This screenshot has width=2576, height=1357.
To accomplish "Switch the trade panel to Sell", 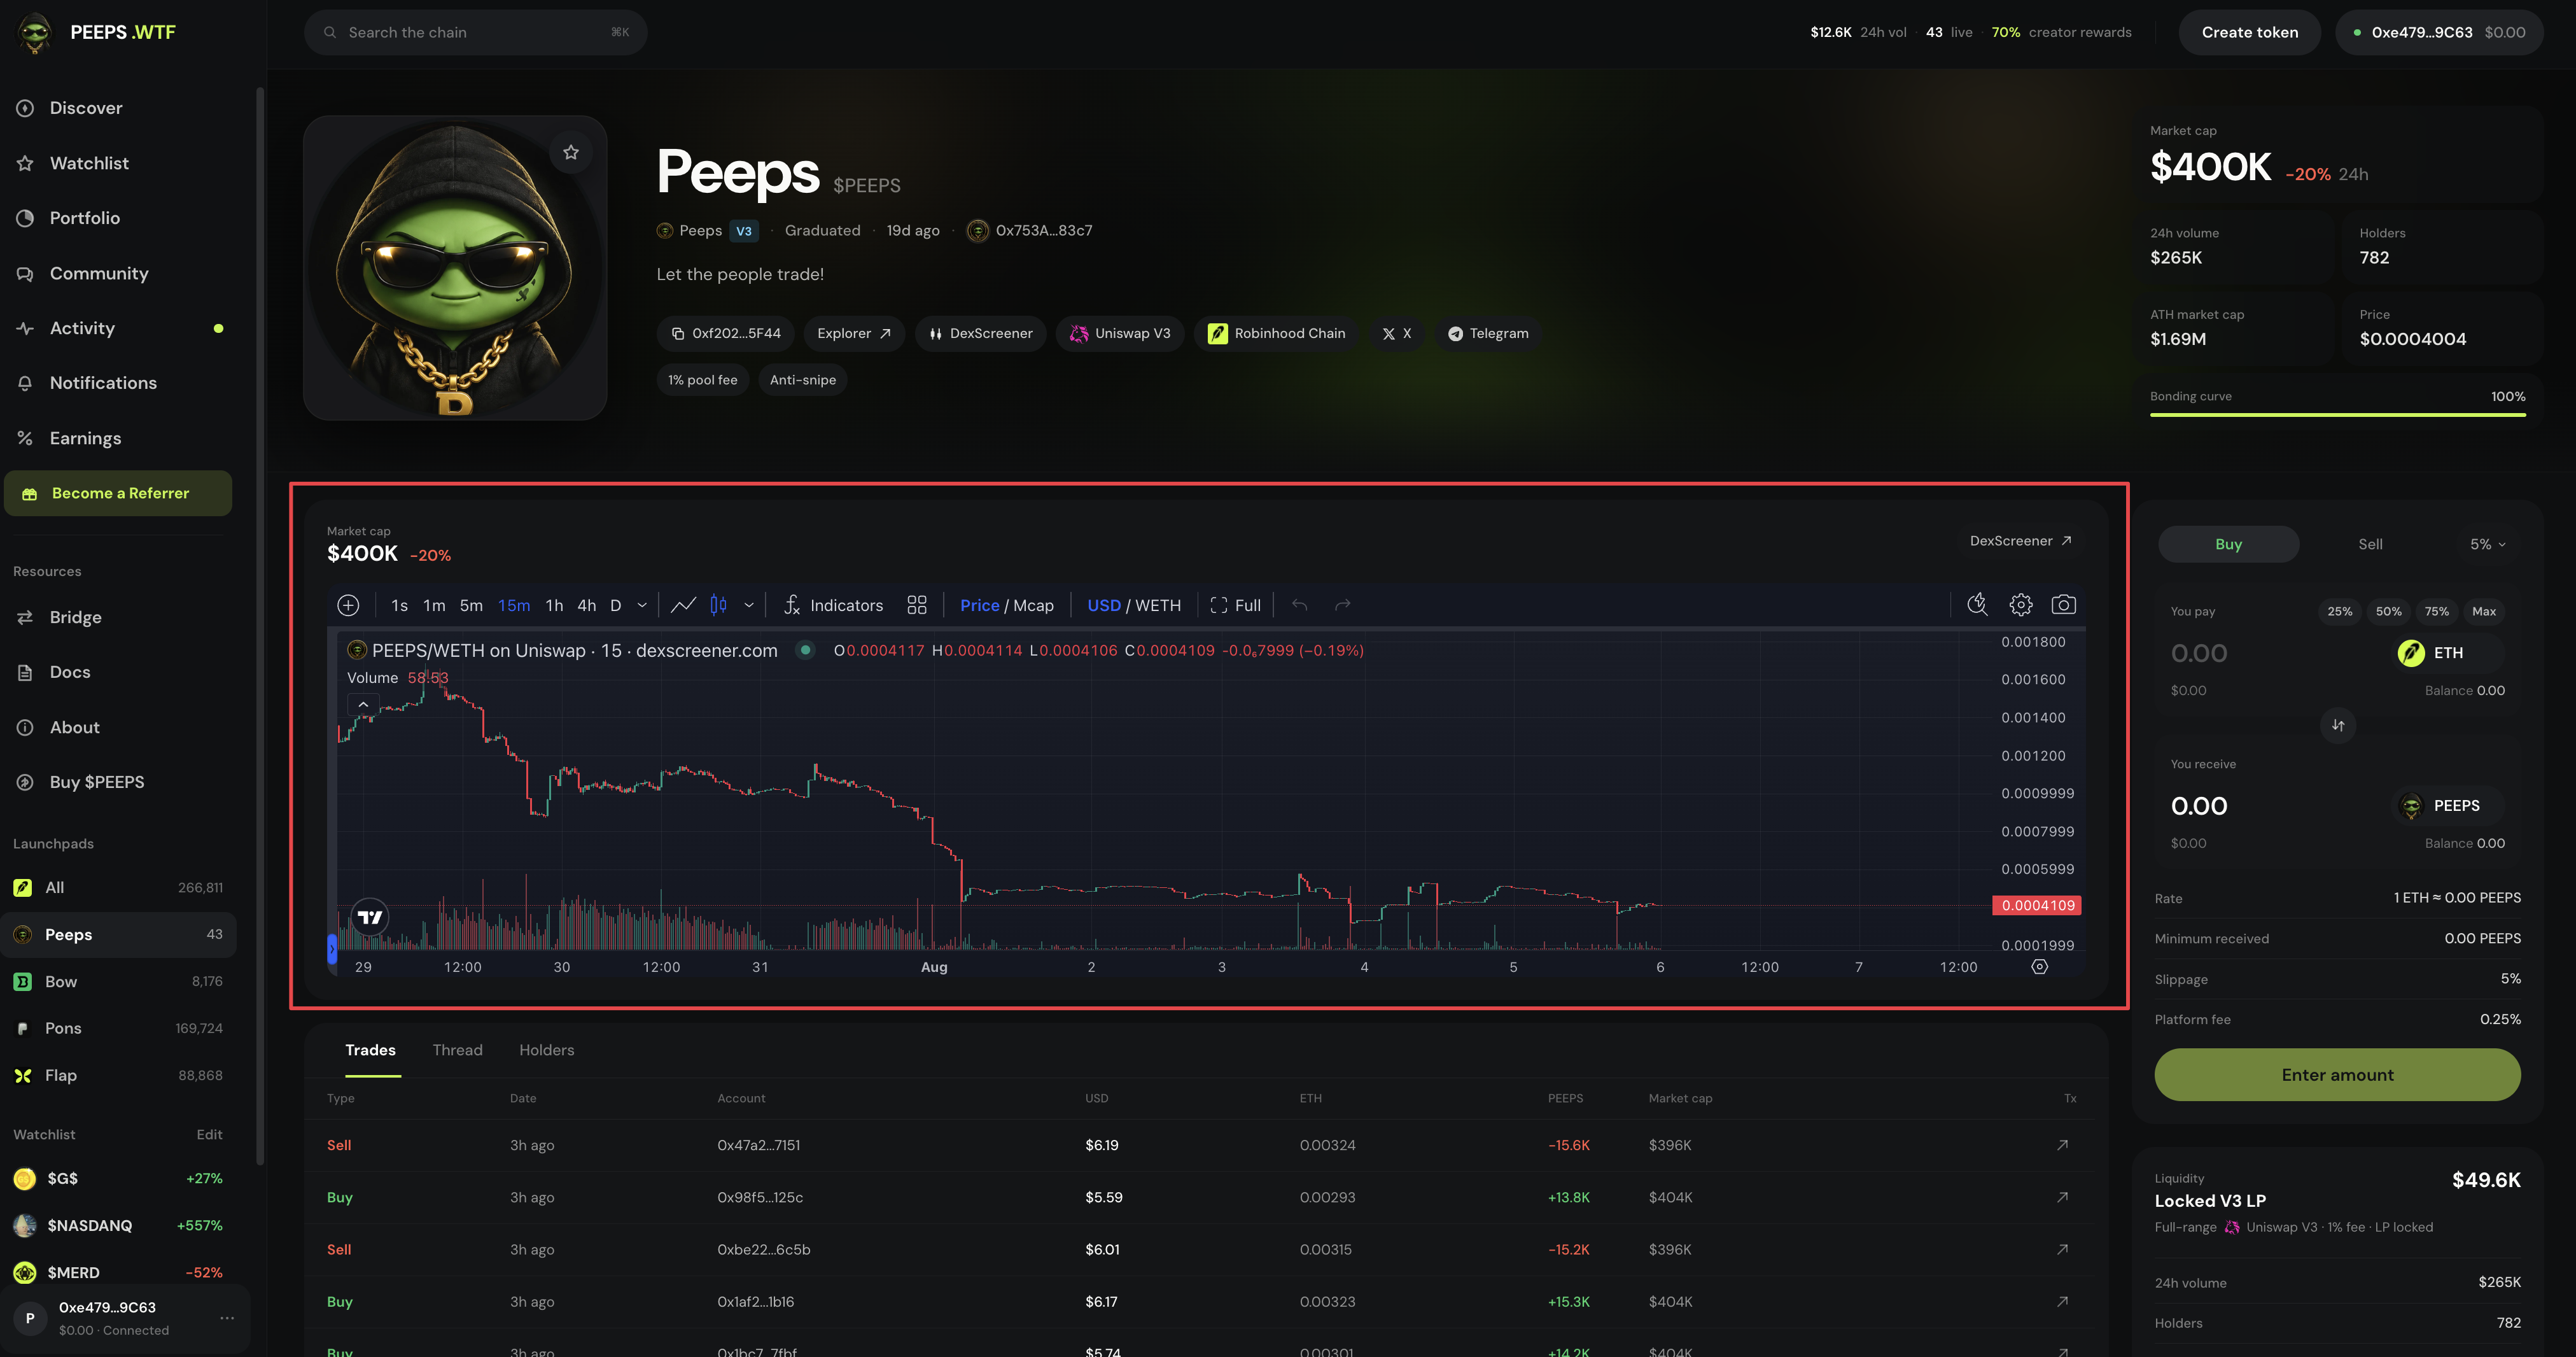I will (x=2370, y=544).
